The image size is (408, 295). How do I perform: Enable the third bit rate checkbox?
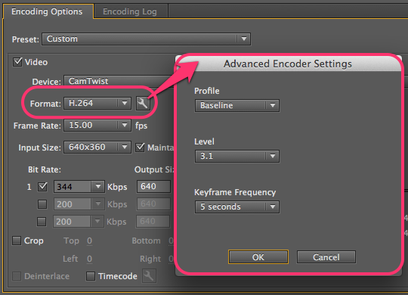[x=42, y=222]
